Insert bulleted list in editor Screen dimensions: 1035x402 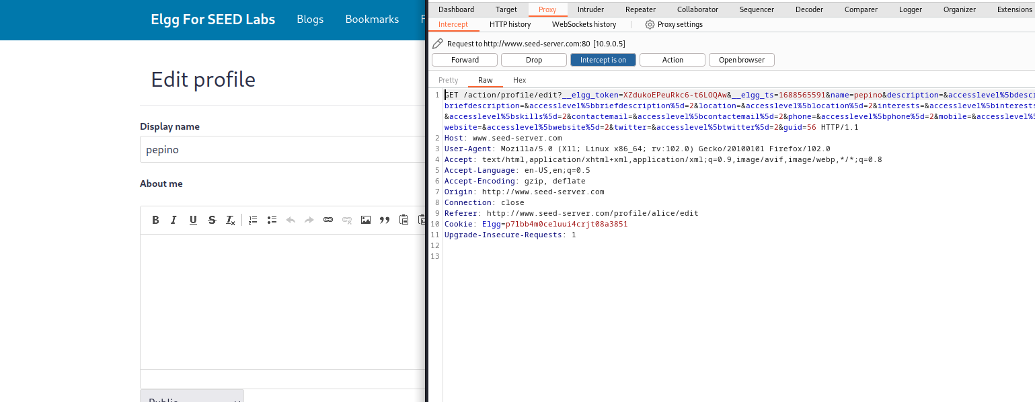pos(272,220)
